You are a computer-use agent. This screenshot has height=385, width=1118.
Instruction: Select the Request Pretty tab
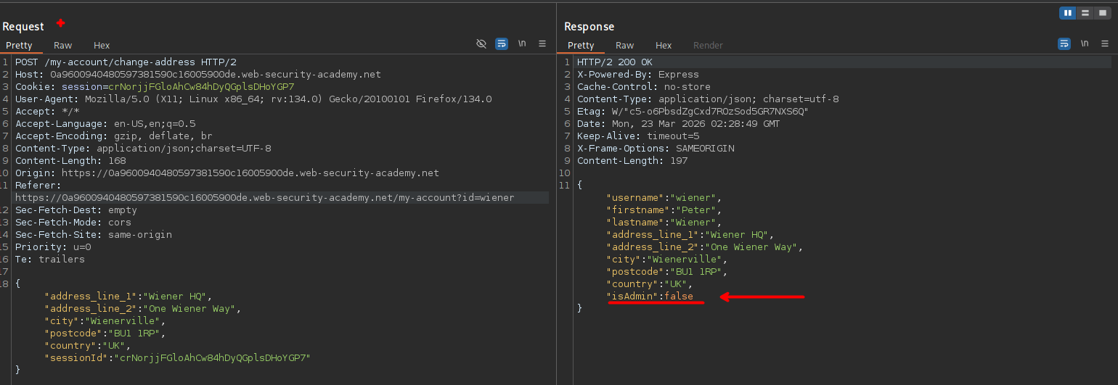pyautogui.click(x=19, y=46)
